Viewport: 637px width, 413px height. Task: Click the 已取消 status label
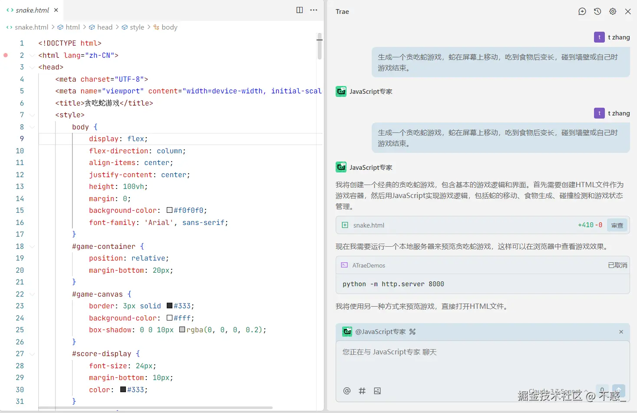[617, 265]
